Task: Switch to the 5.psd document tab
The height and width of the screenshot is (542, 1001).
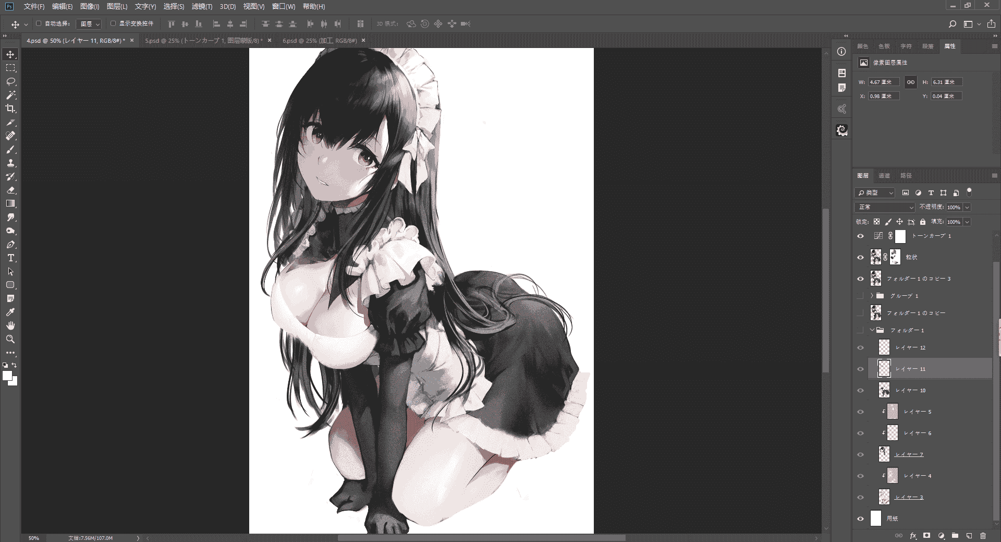Action: [204, 40]
